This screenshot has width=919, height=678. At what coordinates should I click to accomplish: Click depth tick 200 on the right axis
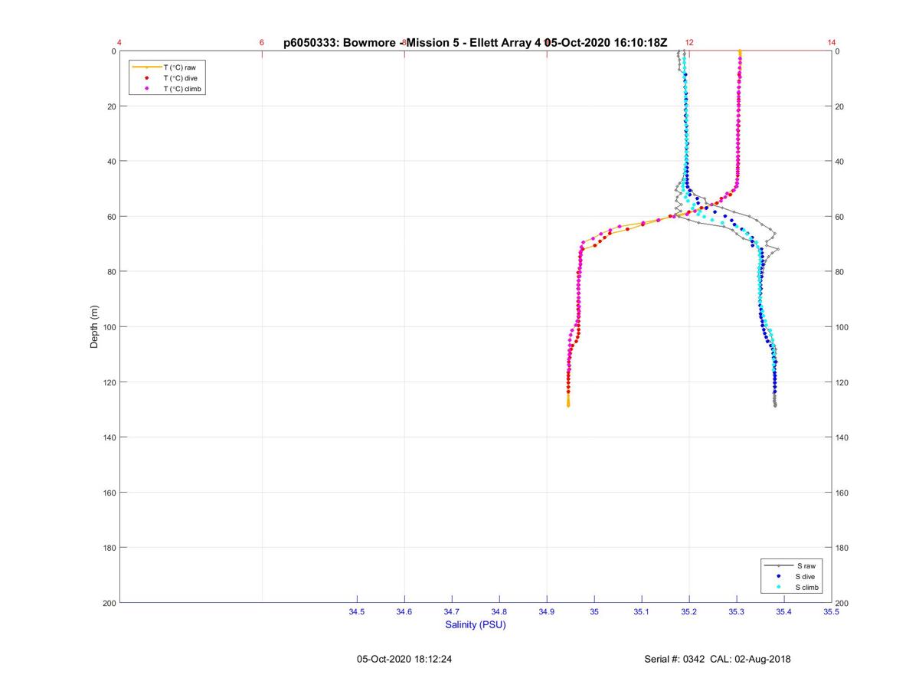coord(842,604)
